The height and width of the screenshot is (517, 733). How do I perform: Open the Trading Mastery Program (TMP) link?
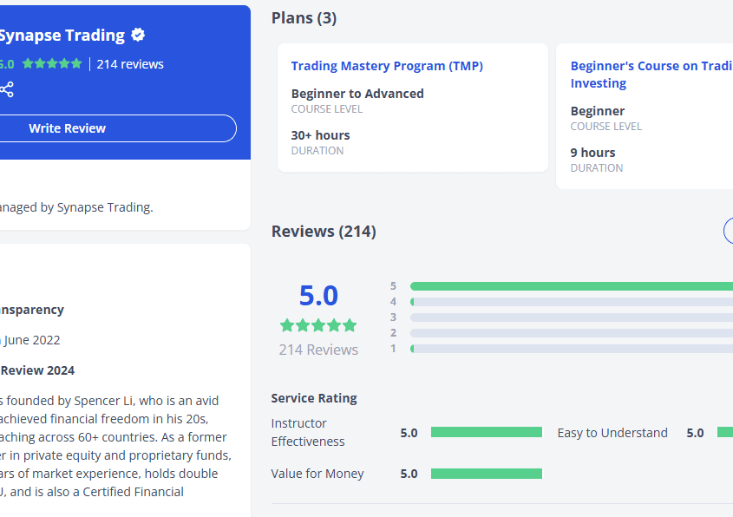pos(387,66)
